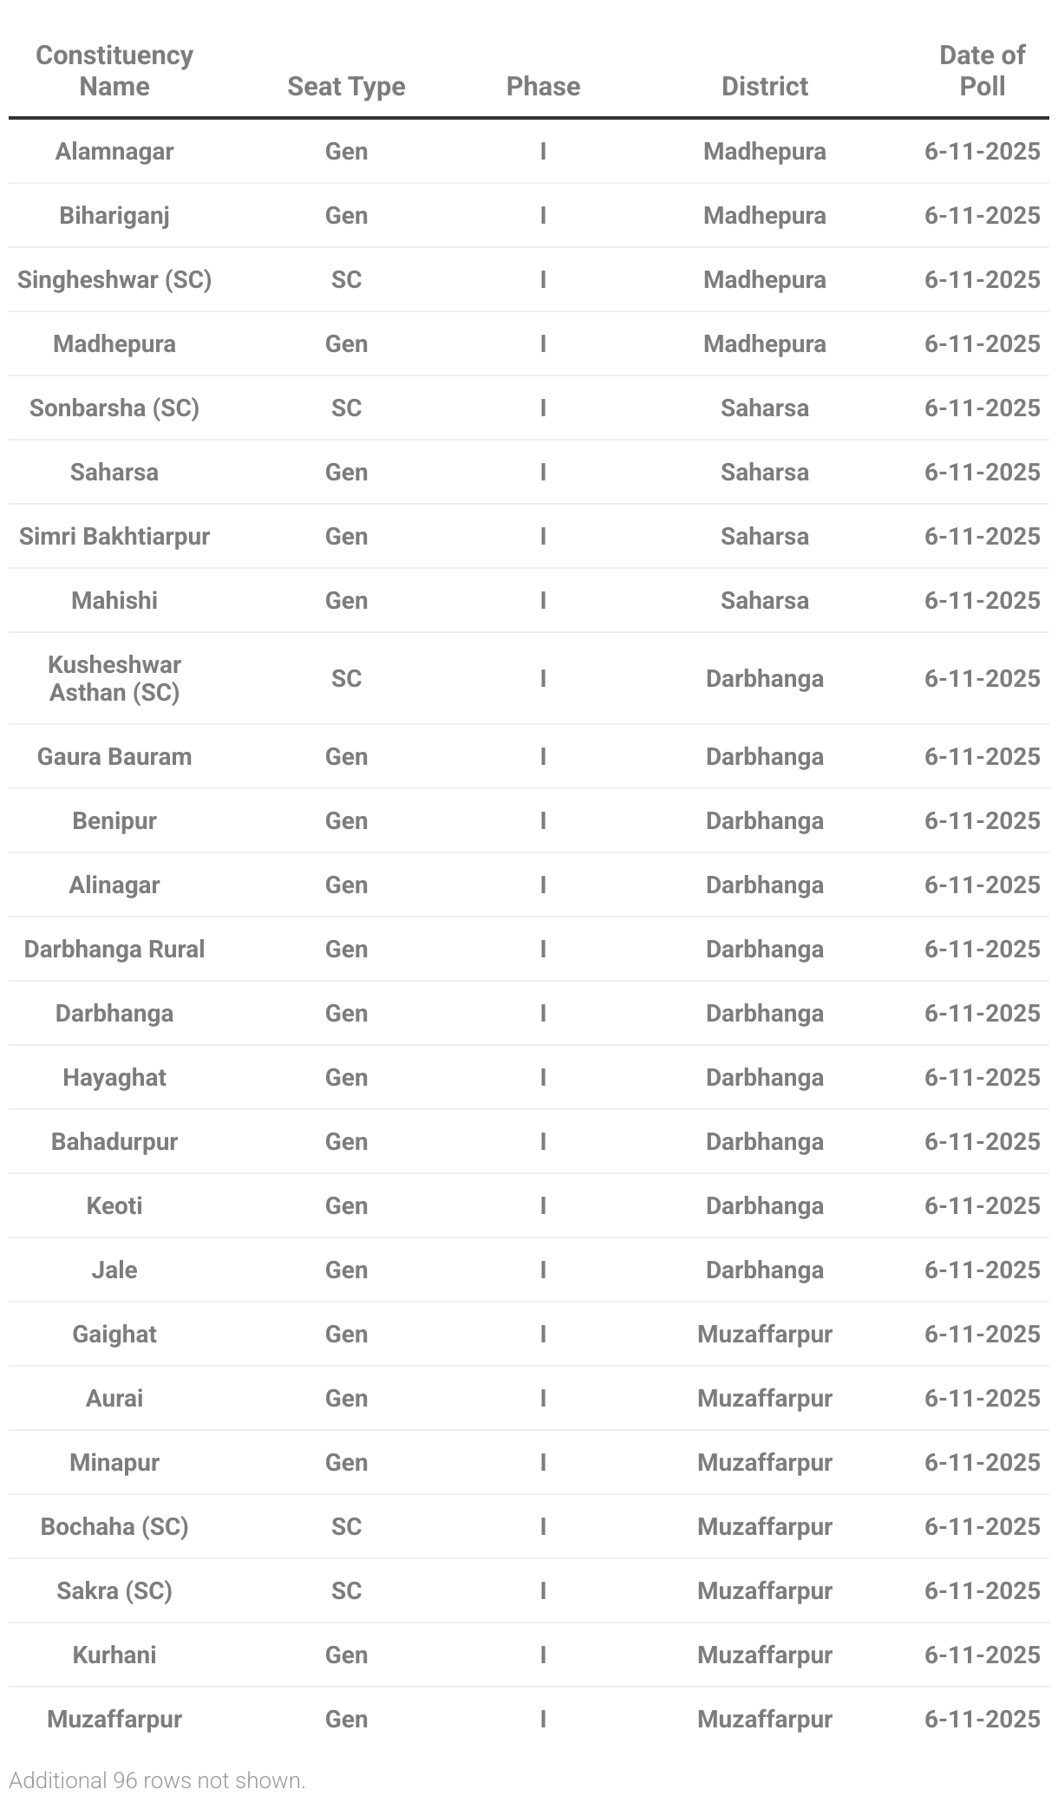Click the Gaighat constituency name
Screen dimensions: 1058x1802
coord(114,1334)
